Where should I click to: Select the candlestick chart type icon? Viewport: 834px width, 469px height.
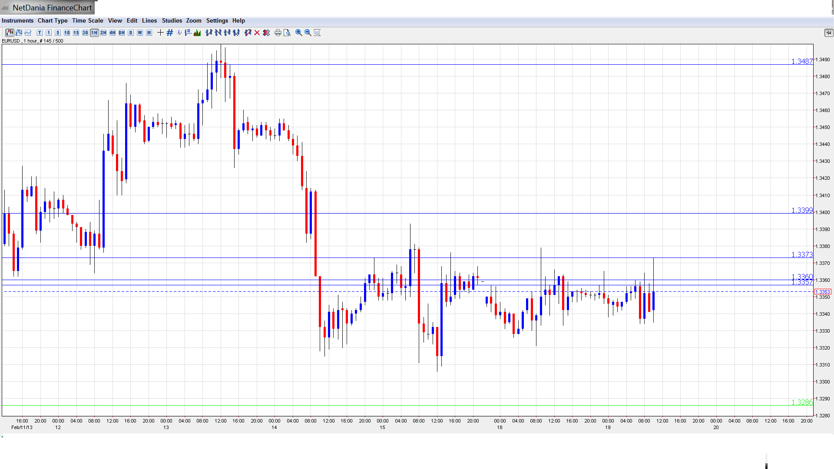tap(10, 33)
